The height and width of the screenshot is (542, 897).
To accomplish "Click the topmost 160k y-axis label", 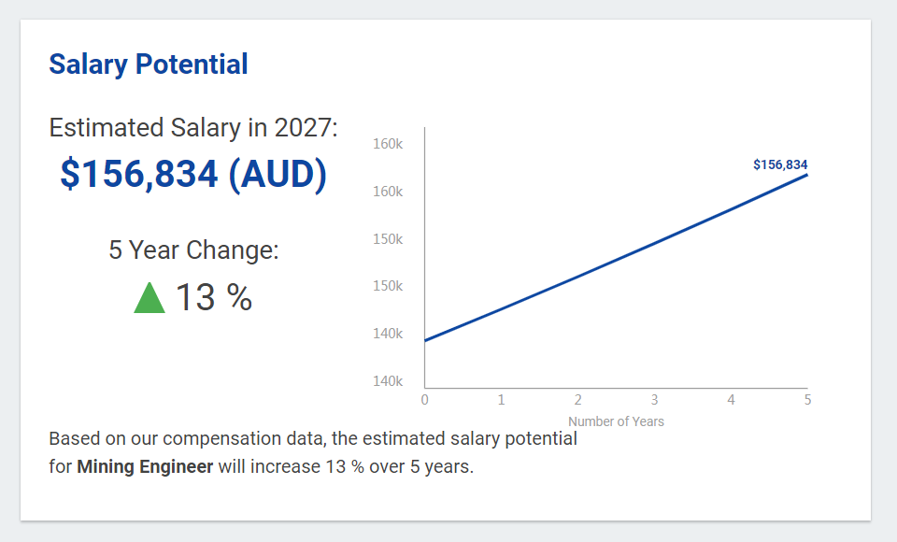I will click(388, 144).
